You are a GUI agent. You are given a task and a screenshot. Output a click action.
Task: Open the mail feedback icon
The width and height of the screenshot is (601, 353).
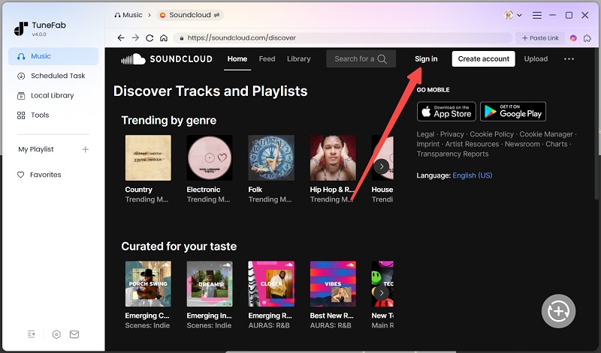75,334
